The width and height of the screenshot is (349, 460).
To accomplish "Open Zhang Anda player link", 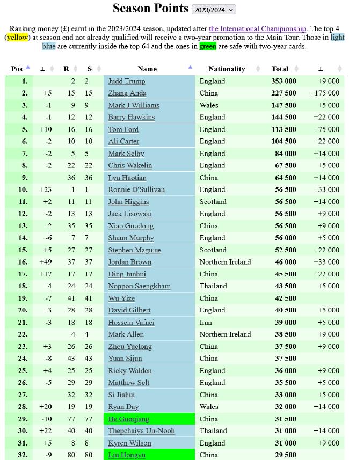I will coord(127,93).
